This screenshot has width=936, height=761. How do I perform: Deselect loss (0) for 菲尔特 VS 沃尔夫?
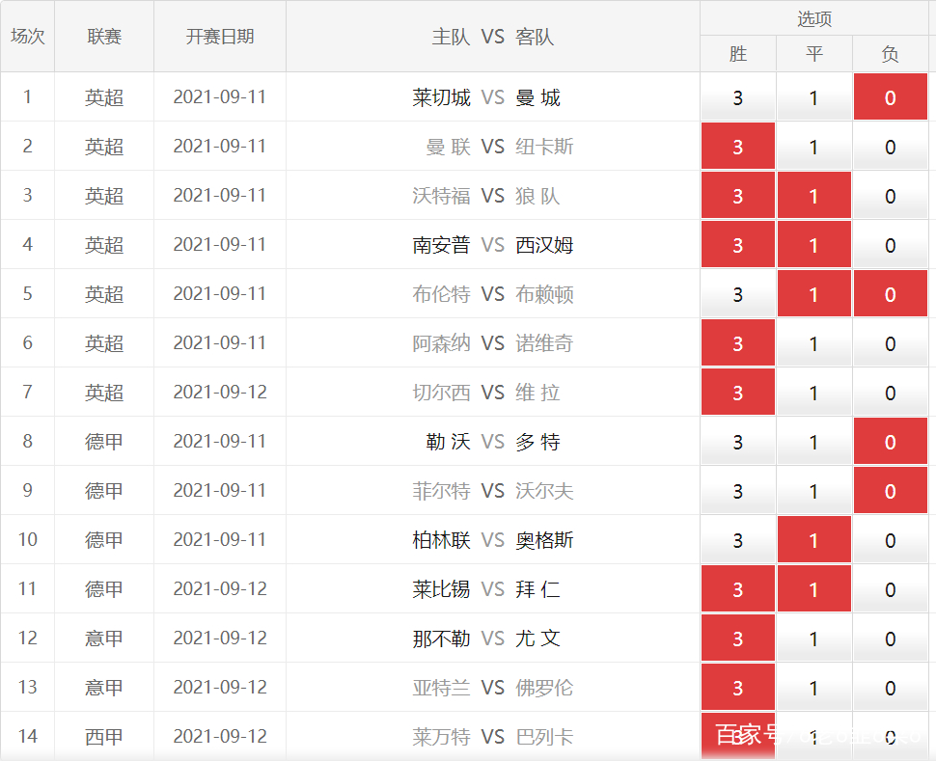point(890,491)
